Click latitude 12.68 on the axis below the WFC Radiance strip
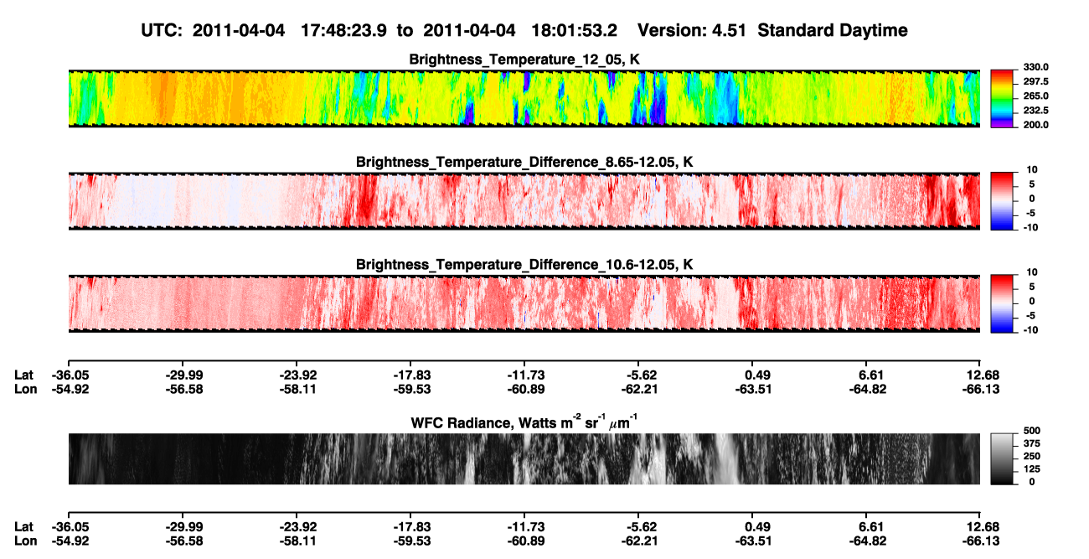Image resolution: width=1089 pixels, height=559 pixels. (x=983, y=526)
